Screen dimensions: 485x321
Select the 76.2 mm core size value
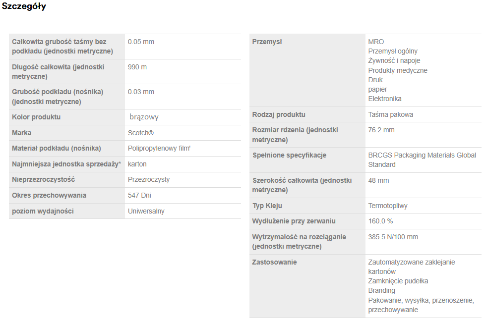(x=381, y=130)
